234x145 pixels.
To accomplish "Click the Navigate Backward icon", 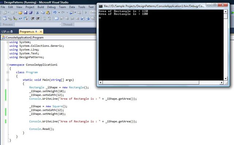I will pos(72,12).
